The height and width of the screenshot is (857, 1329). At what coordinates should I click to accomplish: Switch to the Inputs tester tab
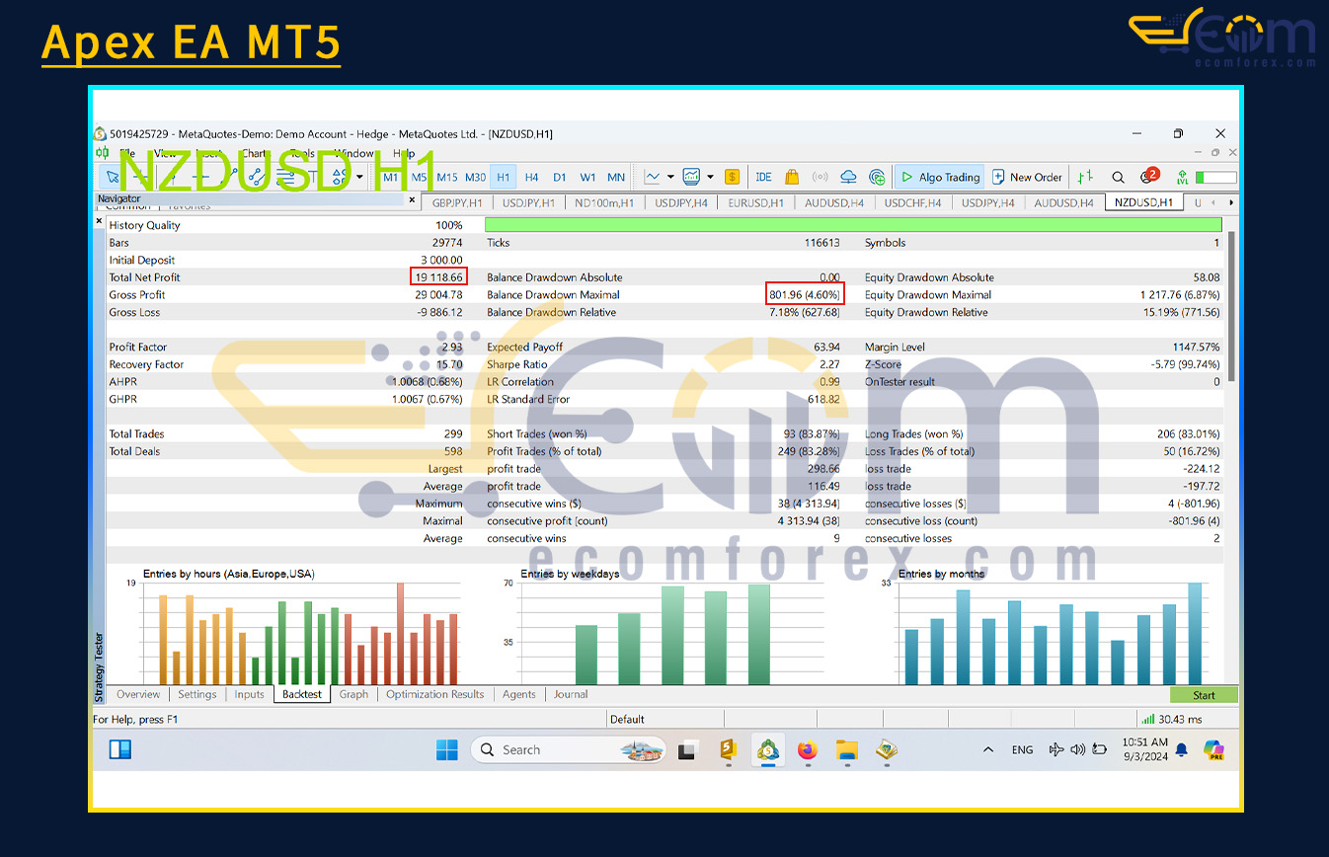click(250, 694)
